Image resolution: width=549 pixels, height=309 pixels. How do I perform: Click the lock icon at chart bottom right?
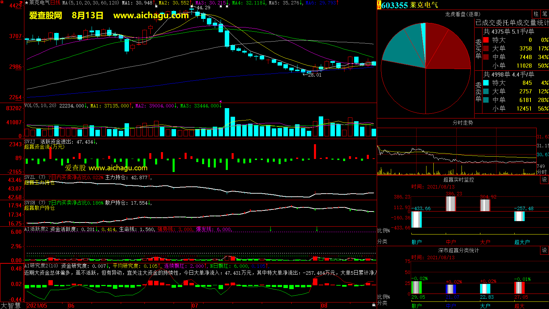click(374, 305)
